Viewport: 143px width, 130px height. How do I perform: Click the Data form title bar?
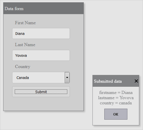[x=43, y=8]
